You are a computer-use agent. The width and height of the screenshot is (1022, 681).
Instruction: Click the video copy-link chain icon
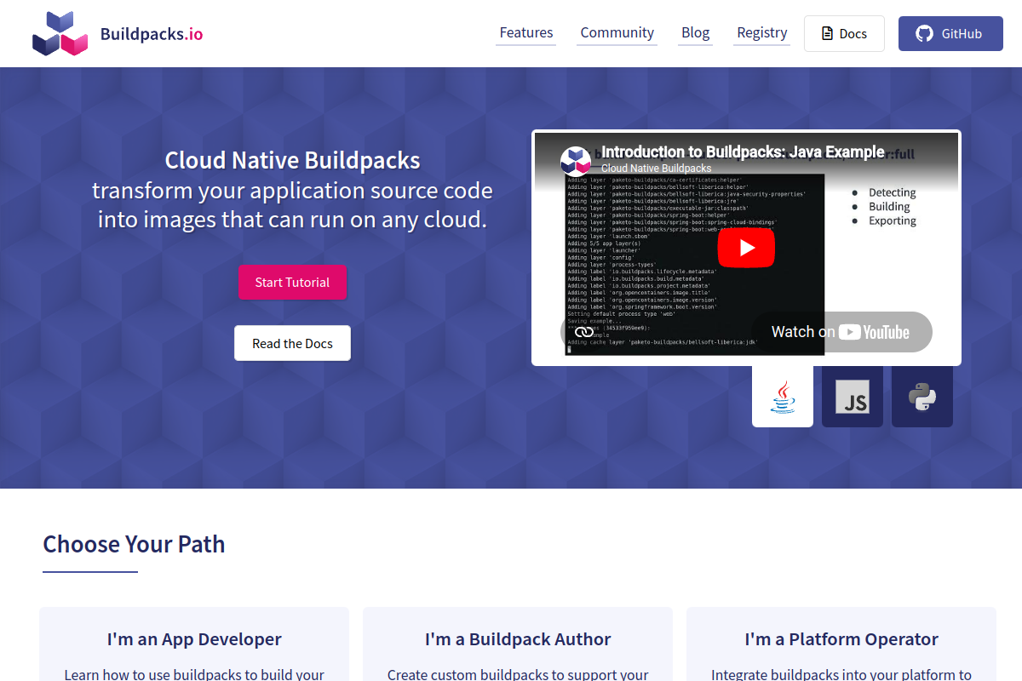point(583,332)
